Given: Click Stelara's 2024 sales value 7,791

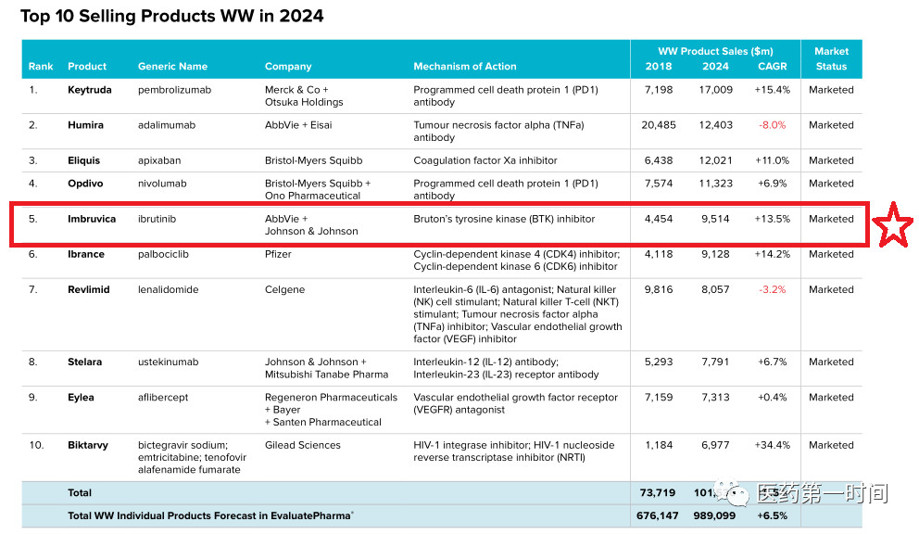Looking at the screenshot, I should pyautogui.click(x=715, y=362).
